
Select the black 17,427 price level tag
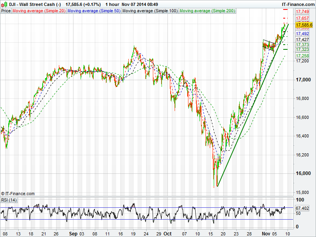coord(302,39)
